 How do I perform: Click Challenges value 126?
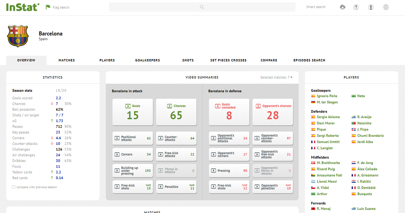pos(59,150)
